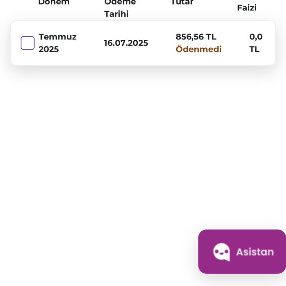286x286 pixels.
Task: Click the Tutar column header
Action: (x=182, y=2)
